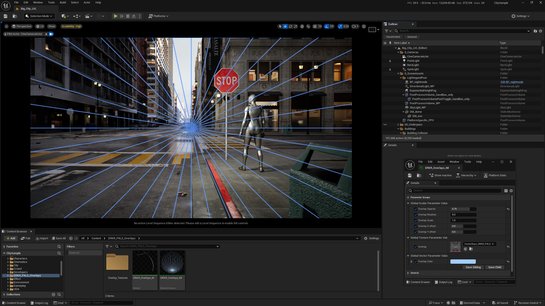This screenshot has width=545, height=306.
Task: Toggle the Overlay Rotation checkbox
Action: click(415, 215)
